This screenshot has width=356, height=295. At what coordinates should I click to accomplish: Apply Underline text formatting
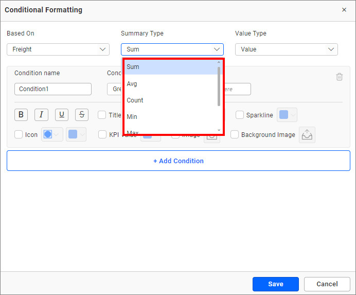point(61,115)
